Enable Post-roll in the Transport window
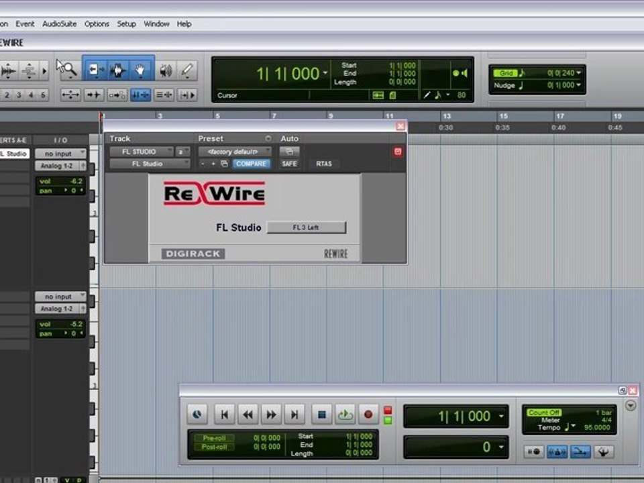644x483 pixels. 214,447
